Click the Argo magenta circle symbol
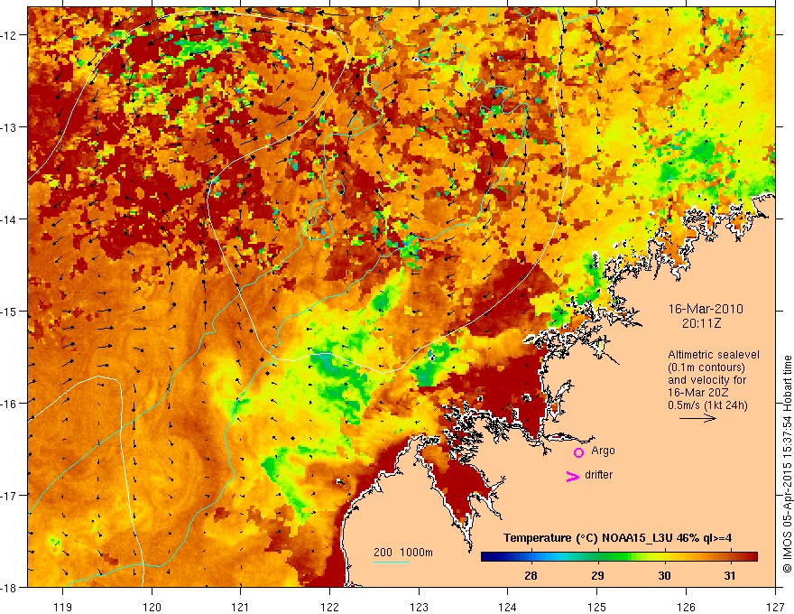The height and width of the screenshot is (614, 794). [578, 452]
